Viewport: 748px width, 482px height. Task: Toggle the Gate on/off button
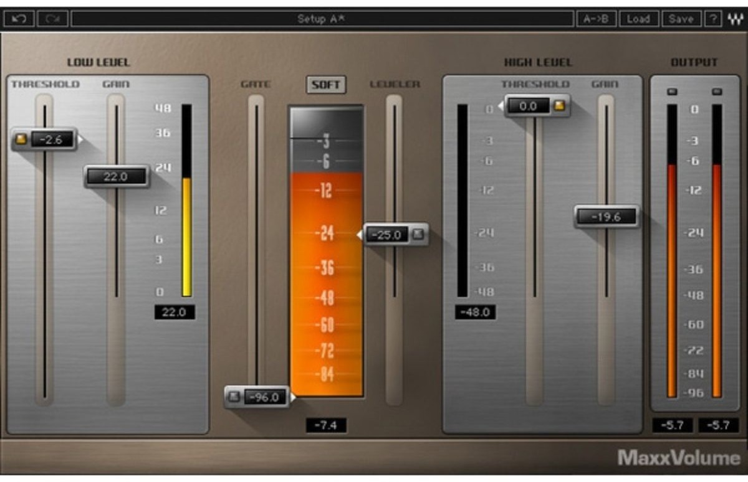tap(234, 397)
